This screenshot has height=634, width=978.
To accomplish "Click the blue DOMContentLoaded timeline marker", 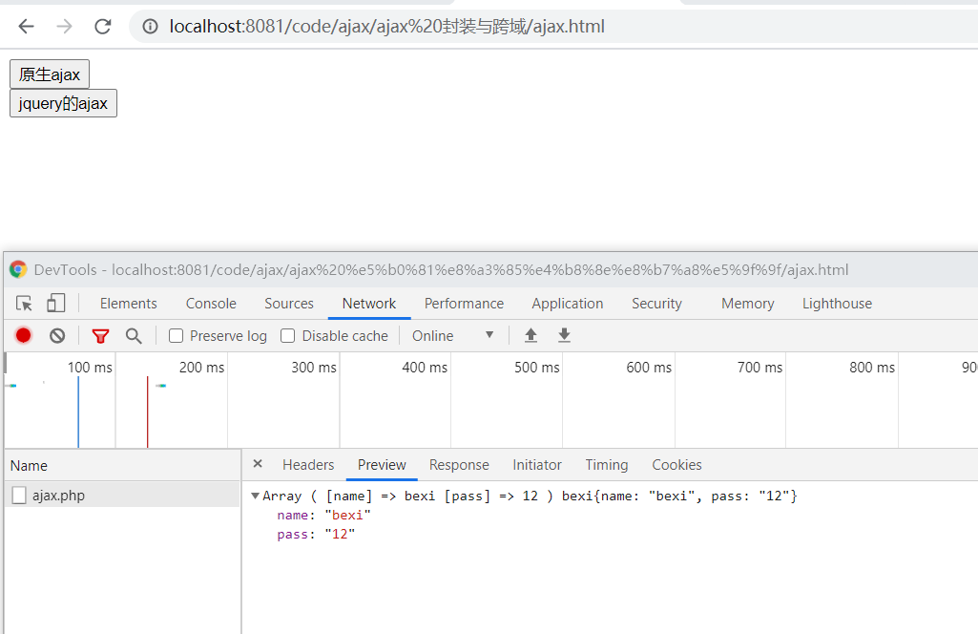I will (78, 412).
